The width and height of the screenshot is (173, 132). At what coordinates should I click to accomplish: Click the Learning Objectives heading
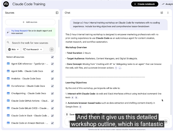[76, 83]
